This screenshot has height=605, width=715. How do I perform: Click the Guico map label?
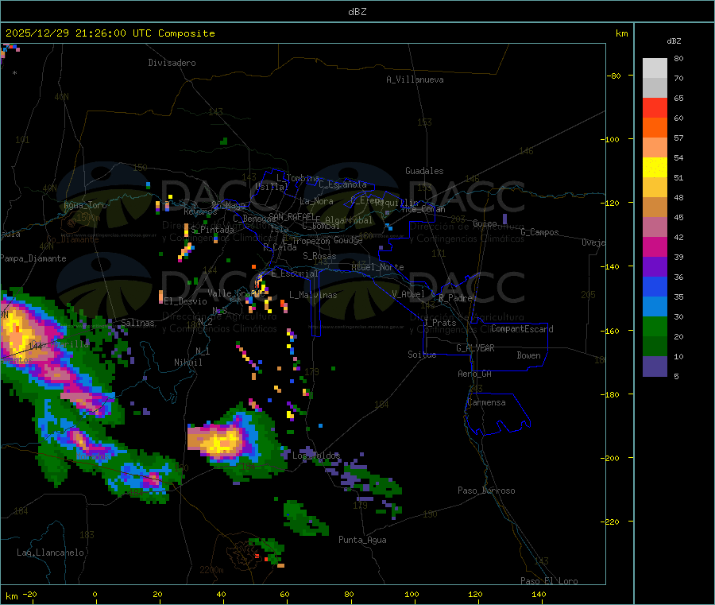(485, 223)
